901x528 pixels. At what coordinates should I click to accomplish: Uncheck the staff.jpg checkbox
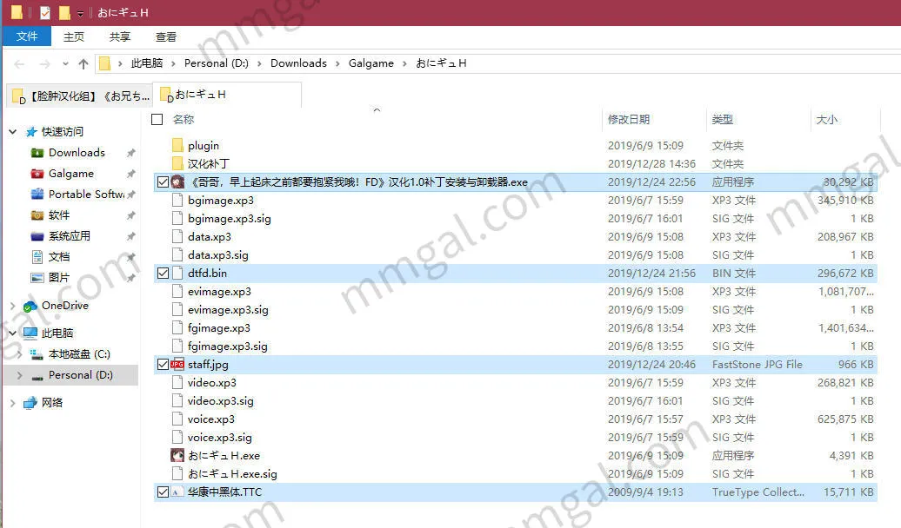pos(163,365)
